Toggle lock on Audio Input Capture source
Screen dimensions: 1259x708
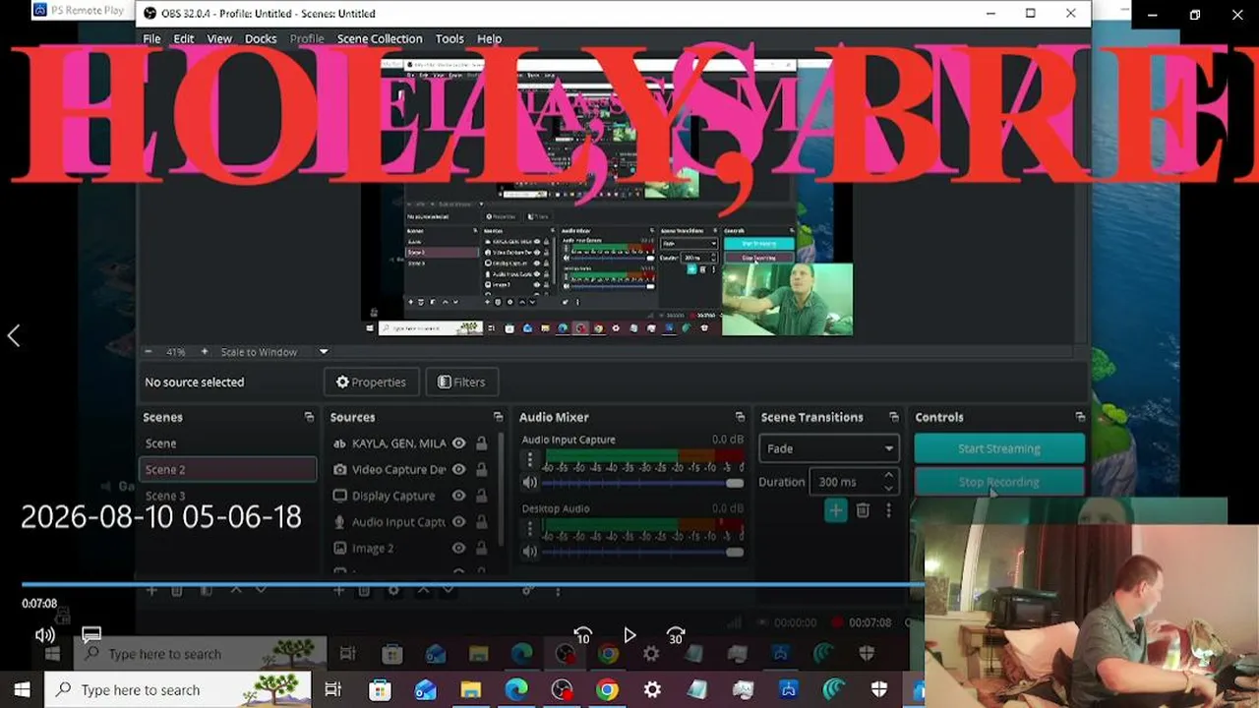click(x=481, y=522)
